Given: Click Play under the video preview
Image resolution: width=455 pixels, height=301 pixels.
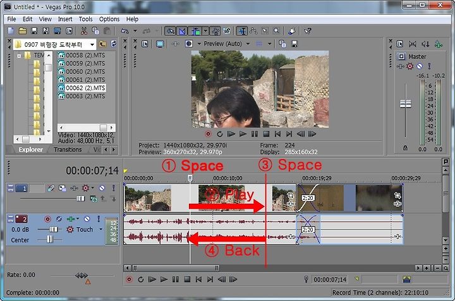Looking at the screenshot, I should pyautogui.click(x=243, y=134).
